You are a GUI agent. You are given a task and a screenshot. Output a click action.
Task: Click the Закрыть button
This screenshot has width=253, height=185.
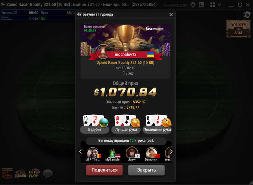coord(146,170)
